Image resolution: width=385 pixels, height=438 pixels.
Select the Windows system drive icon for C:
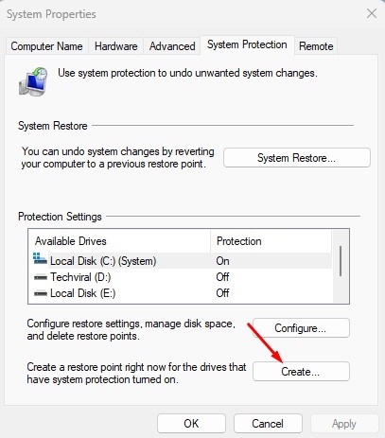pyautogui.click(x=40, y=259)
